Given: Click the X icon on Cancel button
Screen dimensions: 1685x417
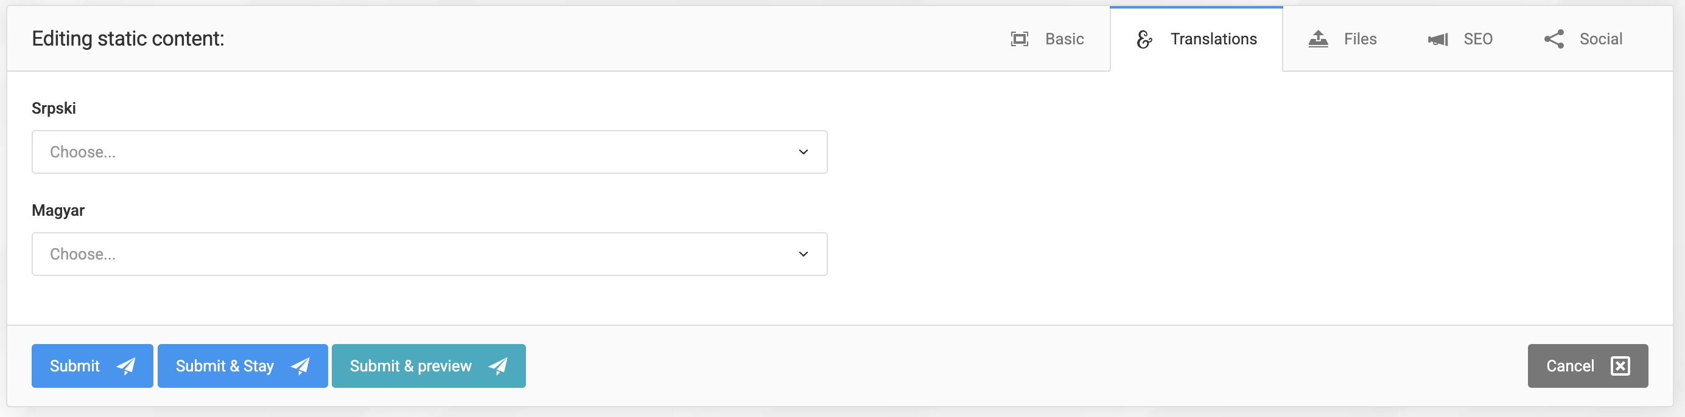Looking at the screenshot, I should [1620, 366].
